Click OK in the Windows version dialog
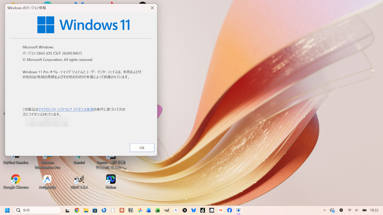This screenshot has width=383, height=215. tap(142, 148)
